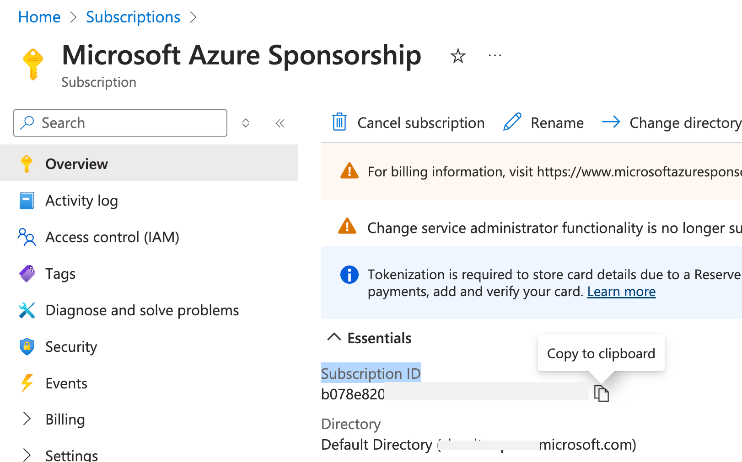Follow the Learn more link
Screen dimensions: 742x462
[621, 292]
